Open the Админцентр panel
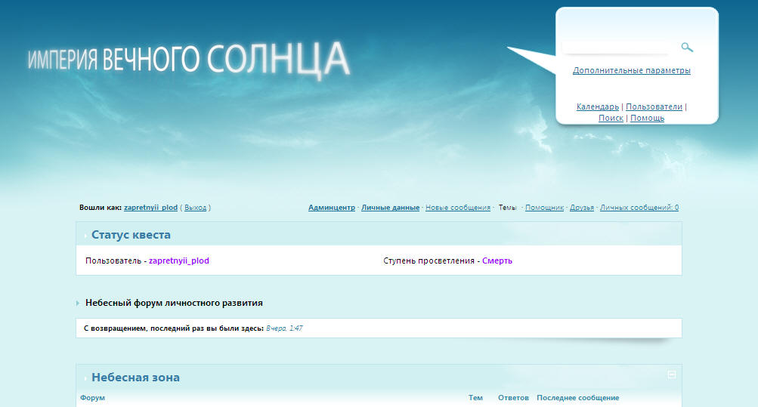758x407 pixels. (331, 208)
